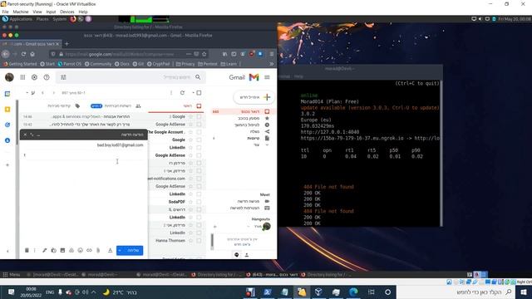Open more send options arrow beside Send

[x=120, y=251]
